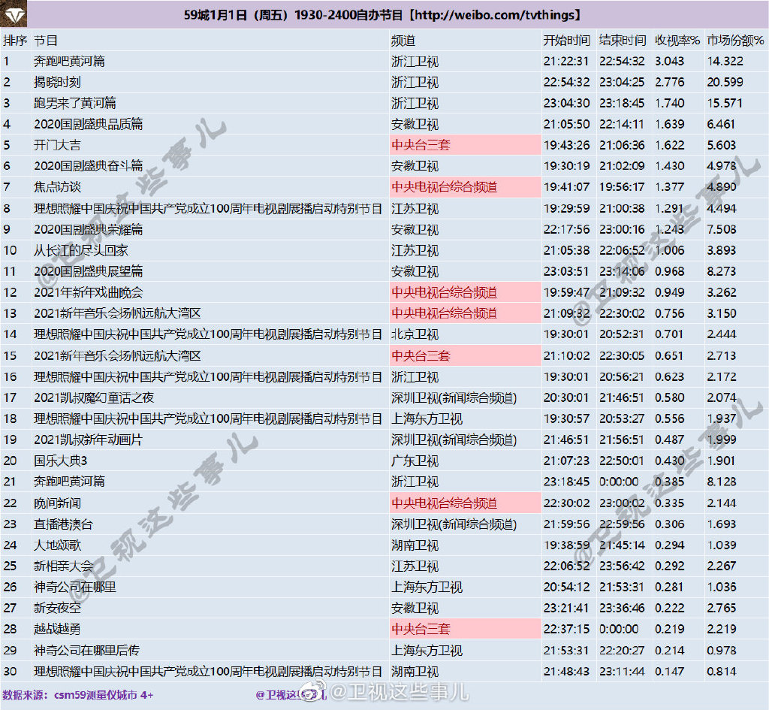Image resolution: width=769 pixels, height=710 pixels.
Task: Click the market share value 0.814
Action: pos(722,671)
